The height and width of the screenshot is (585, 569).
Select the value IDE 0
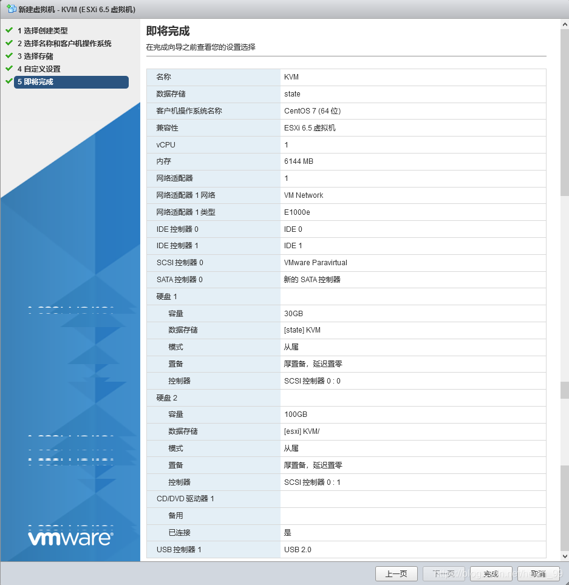293,229
